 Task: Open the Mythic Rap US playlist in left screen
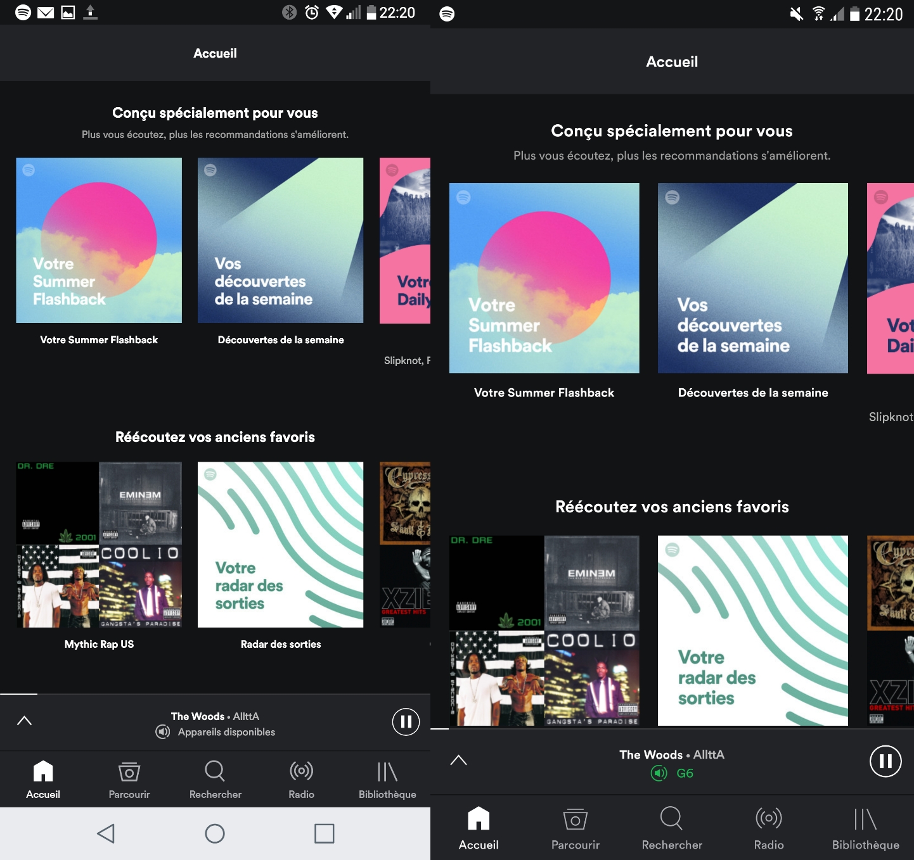pos(99,545)
